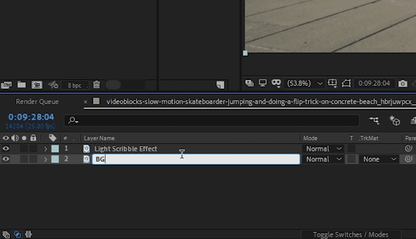Toggle the region of interest icon
The height and width of the screenshot is (239, 416).
pos(346,83)
